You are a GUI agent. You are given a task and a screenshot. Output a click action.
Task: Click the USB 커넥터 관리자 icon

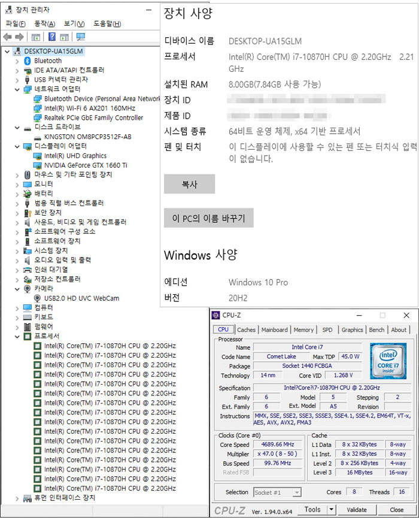(27, 80)
